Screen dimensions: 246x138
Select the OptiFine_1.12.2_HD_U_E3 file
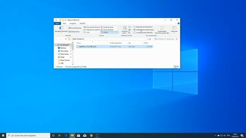click(115, 47)
